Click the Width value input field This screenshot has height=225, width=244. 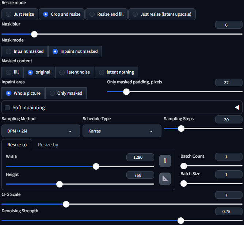point(140,157)
